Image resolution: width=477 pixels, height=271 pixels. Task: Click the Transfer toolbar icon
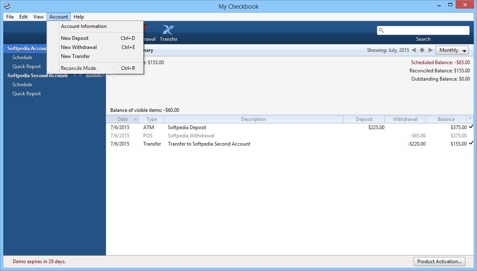point(168,30)
